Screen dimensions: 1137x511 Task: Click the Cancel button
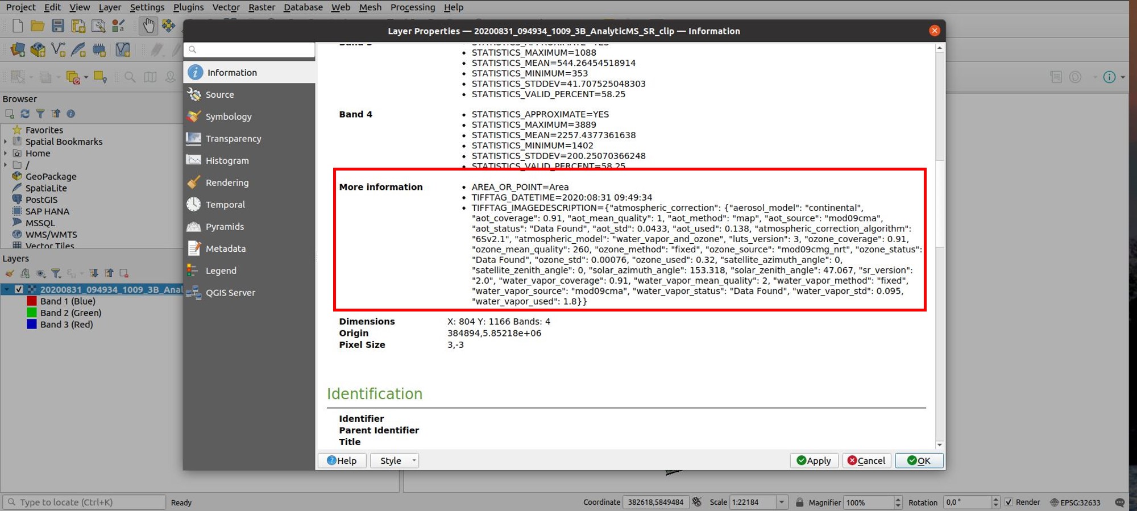866,460
